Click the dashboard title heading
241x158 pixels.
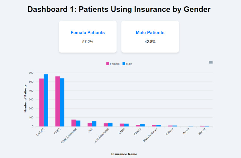[x=119, y=9]
